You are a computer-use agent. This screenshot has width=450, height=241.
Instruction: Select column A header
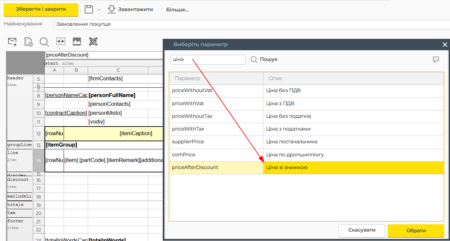(x=54, y=70)
